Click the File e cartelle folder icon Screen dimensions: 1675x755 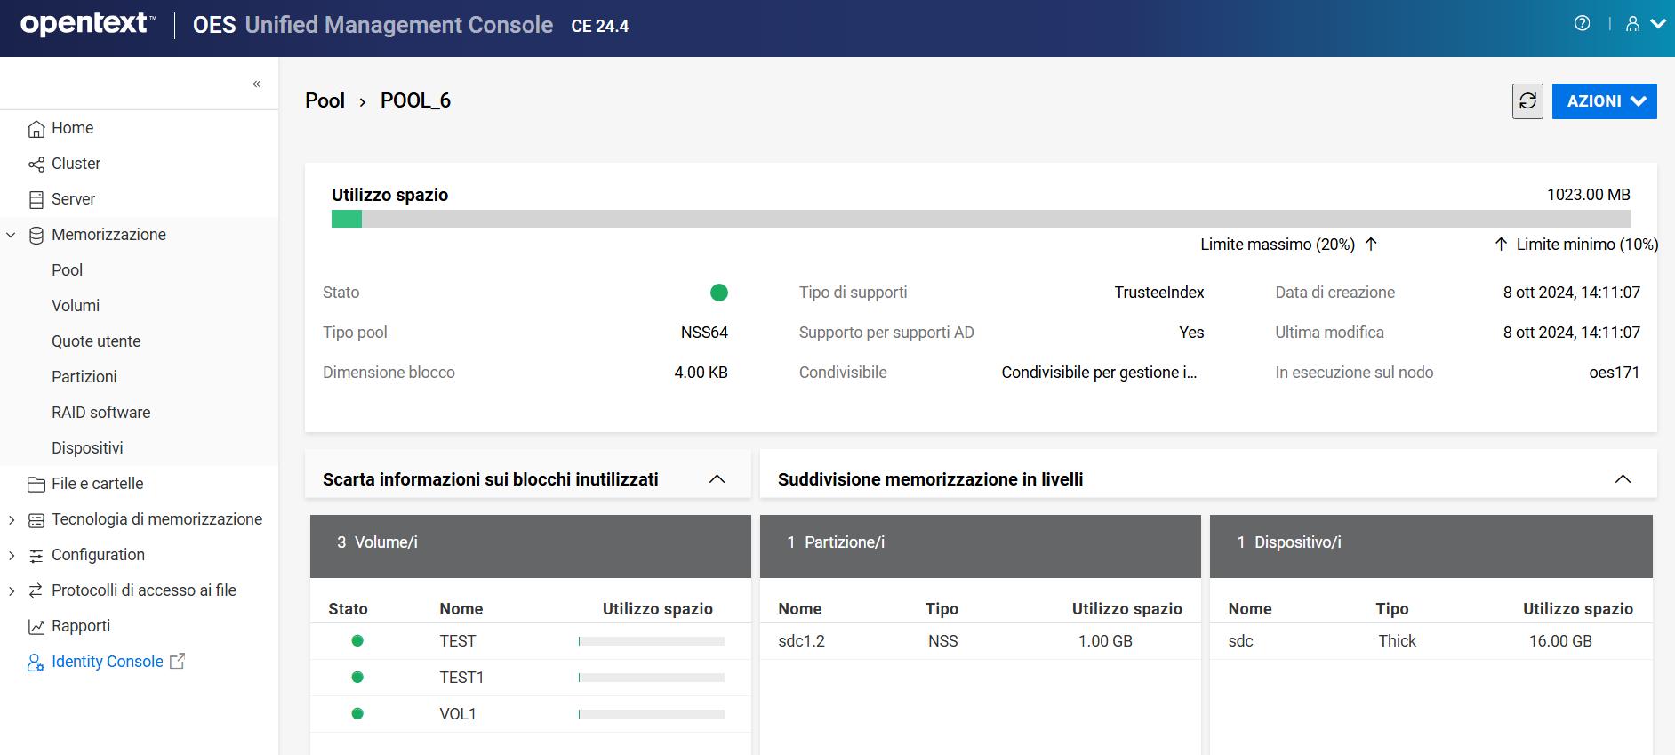36,485
